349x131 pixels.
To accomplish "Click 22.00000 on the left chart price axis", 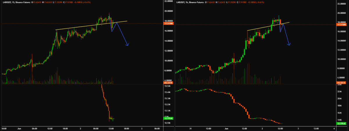I will coord(168,1).
